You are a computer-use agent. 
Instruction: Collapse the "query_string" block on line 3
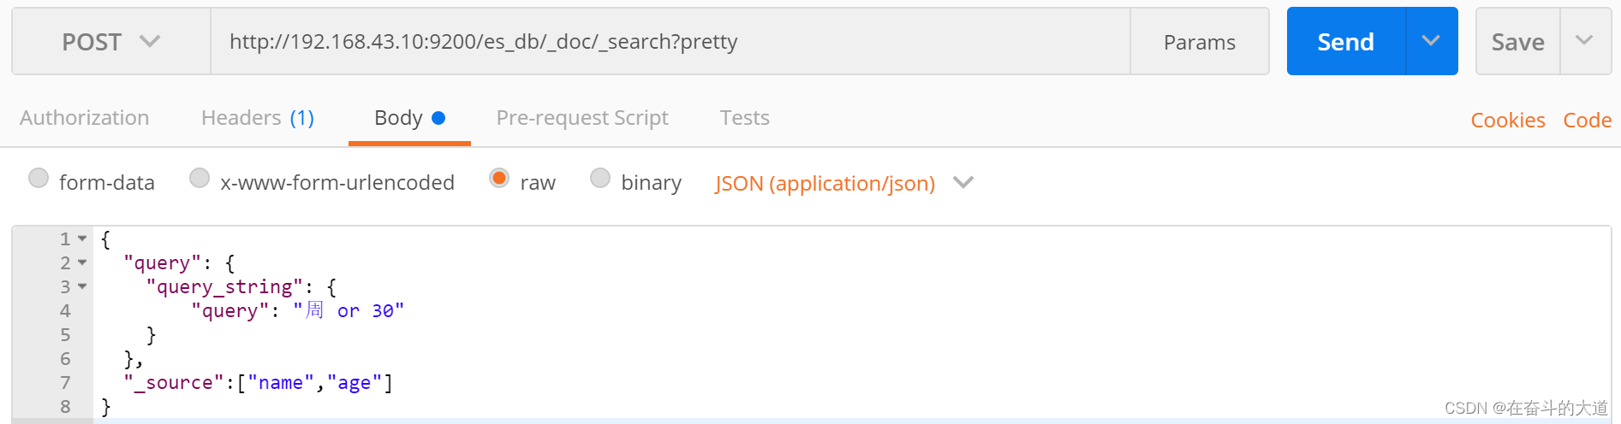click(x=82, y=287)
